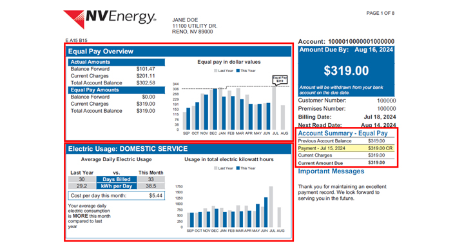Click the gray Last Year legend square in usage chart
The image size is (464, 252).
(216, 168)
